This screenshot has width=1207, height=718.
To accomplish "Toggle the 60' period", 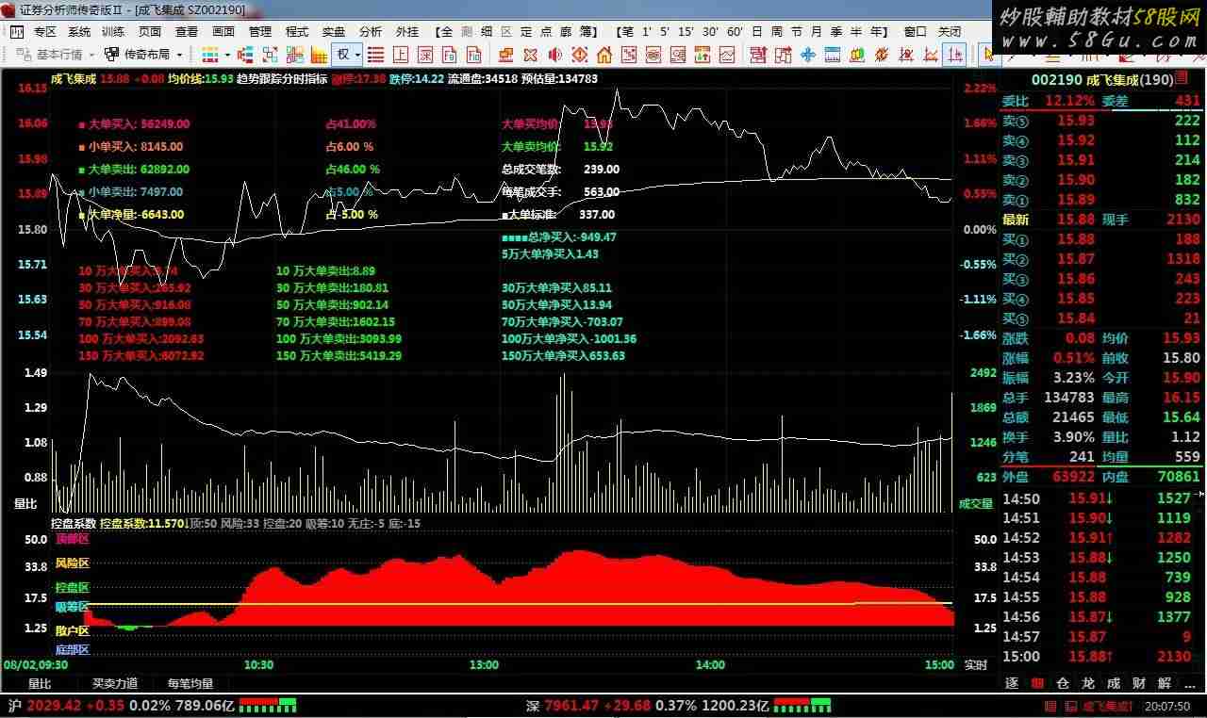I will [735, 31].
